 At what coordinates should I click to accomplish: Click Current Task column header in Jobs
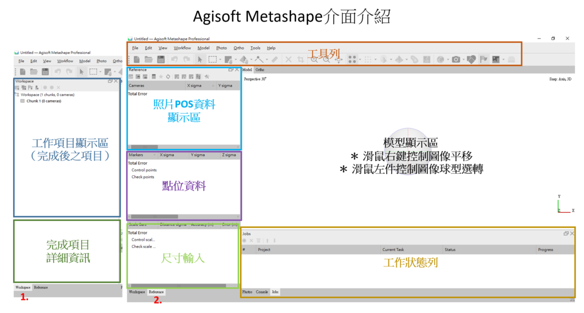coord(411,249)
